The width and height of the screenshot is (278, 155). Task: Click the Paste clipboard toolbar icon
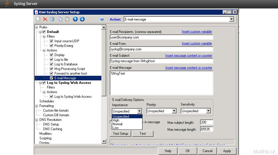[67, 19]
